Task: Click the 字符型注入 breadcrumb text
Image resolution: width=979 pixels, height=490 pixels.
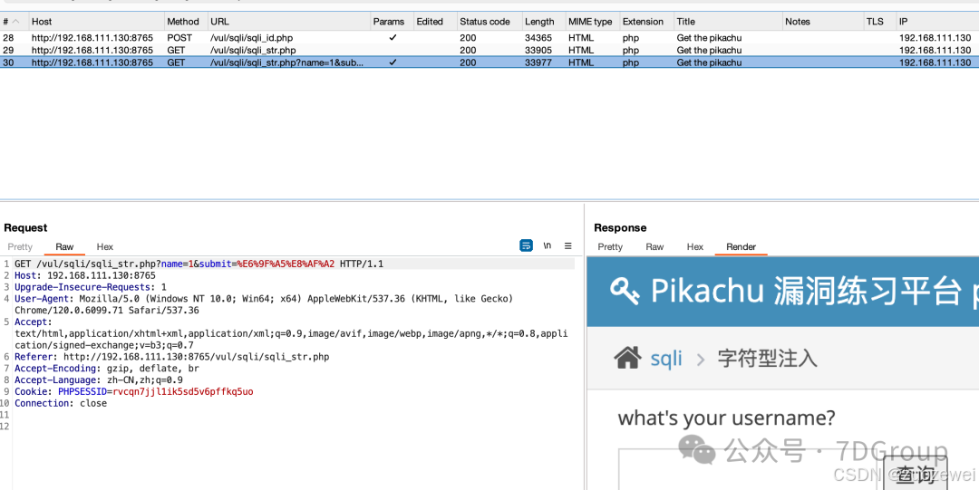Action: 768,359
